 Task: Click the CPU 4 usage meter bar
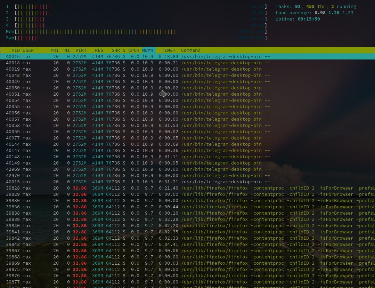coord(141,25)
